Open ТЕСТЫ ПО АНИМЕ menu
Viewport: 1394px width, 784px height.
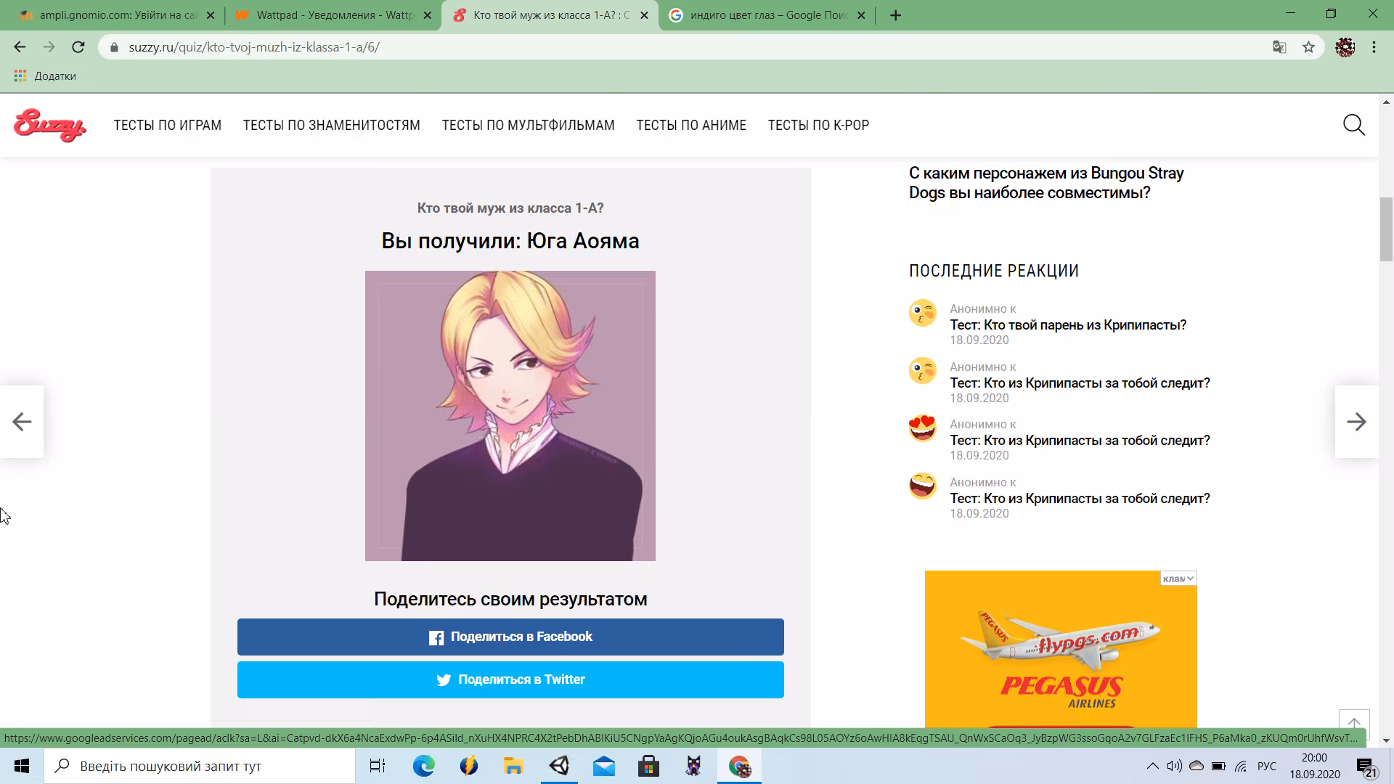click(x=691, y=125)
